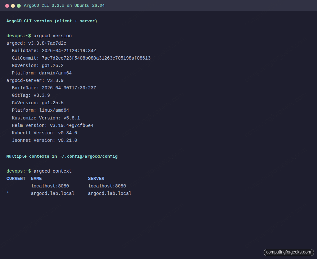Click 'Platform: darwin/arm64' line

pos(42,73)
